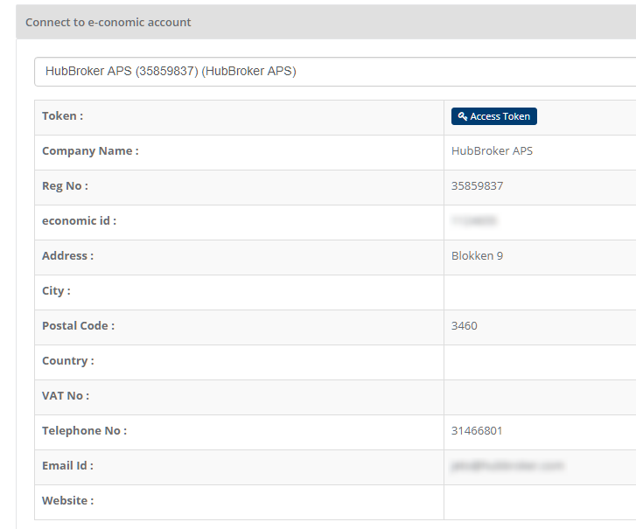Select the Address value 'Blokken 9'
The width and height of the screenshot is (636, 529).
pos(477,256)
